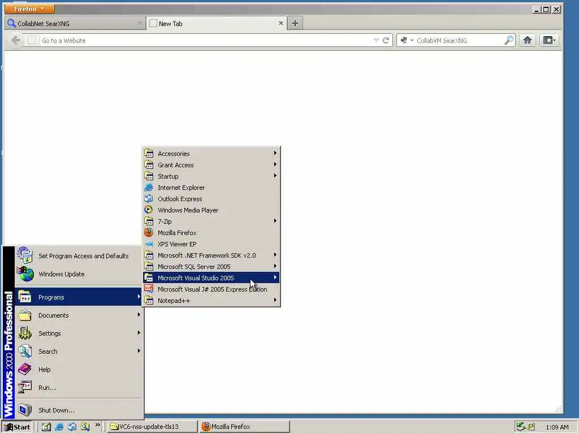This screenshot has height=434, width=579.
Task: Click the Mozilla Firefox icon in Programs list
Action: [x=149, y=232]
